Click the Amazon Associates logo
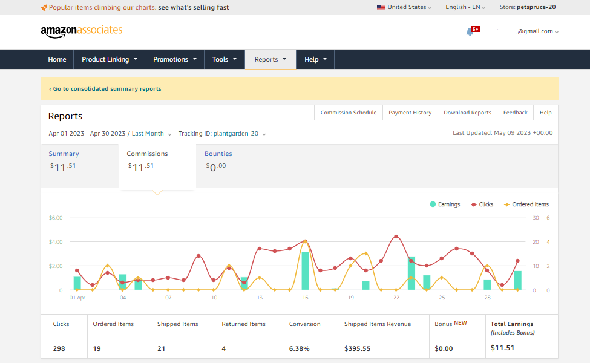Image resolution: width=590 pixels, height=363 pixels. click(x=82, y=31)
